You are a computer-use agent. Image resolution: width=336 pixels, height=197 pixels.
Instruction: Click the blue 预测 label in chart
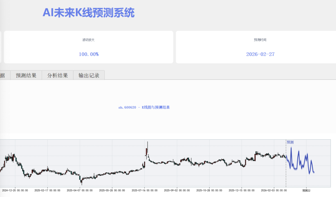[x=290, y=142]
